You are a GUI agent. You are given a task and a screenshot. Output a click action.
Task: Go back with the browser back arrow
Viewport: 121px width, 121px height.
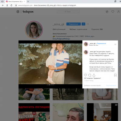coord(3,5)
